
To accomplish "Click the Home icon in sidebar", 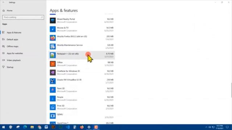I will [x=4, y=10].
